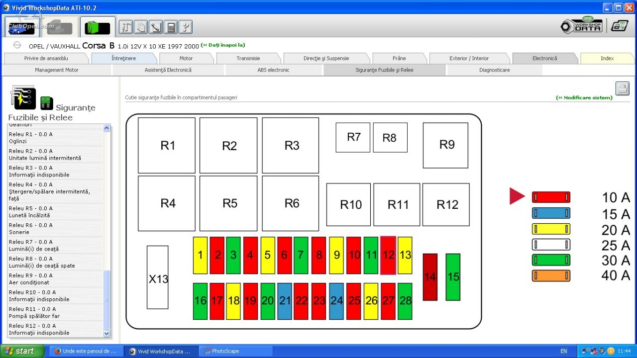Select the blue car vehicle icon
The width and height of the screenshot is (637, 358).
click(x=21, y=27)
